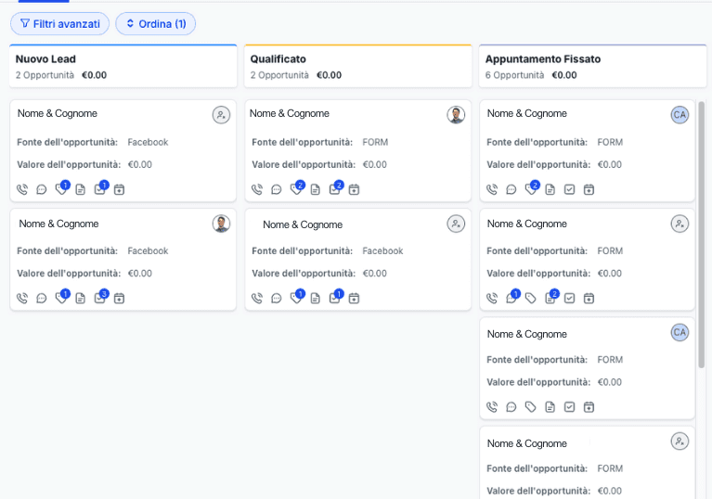Click notes icon on second Nuovo Lead card
Image resolution: width=712 pixels, height=499 pixels.
[x=81, y=299]
